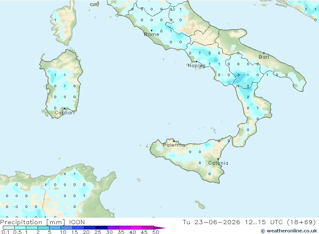Click the Rome city label
The height and width of the screenshot is (234, 319).
(x=152, y=34)
